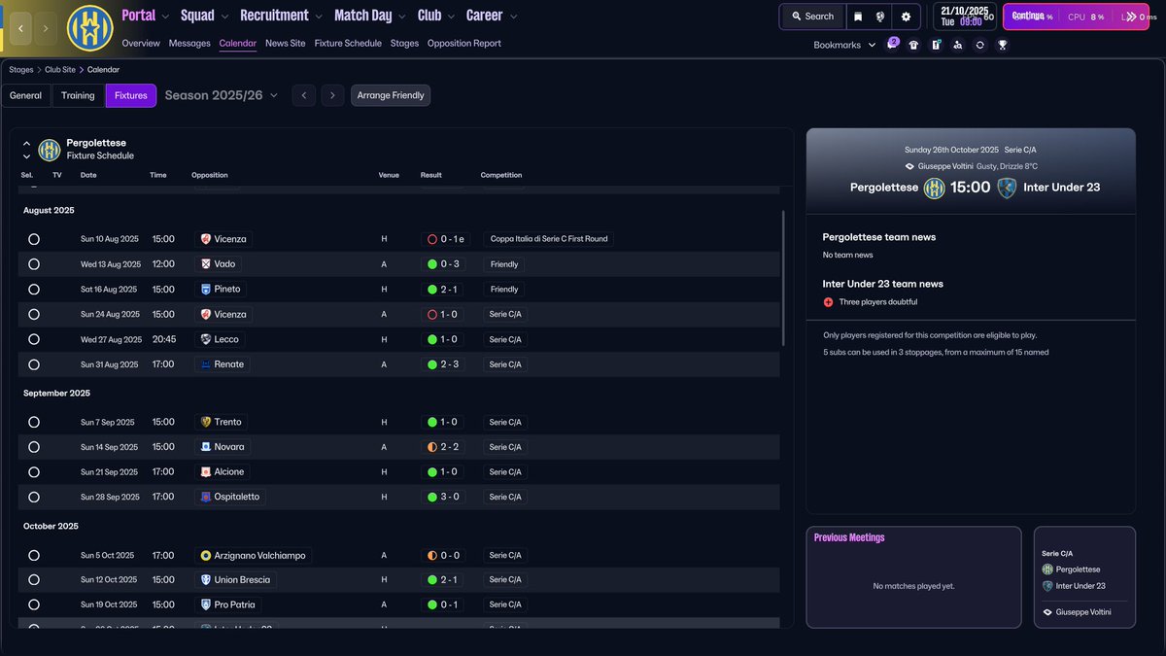The image size is (1166, 656).
Task: Click the Lecco club crest
Action: [x=206, y=339]
